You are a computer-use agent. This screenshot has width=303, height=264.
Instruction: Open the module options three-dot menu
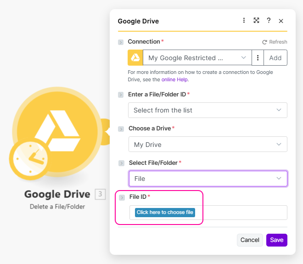click(244, 21)
